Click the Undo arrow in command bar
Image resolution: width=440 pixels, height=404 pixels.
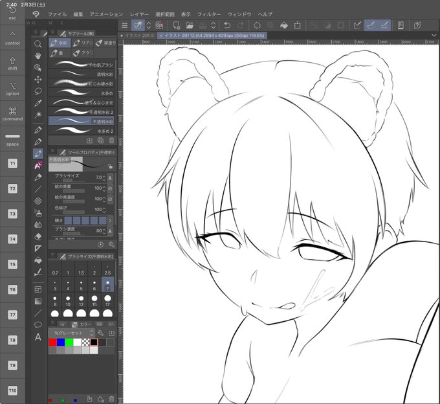coord(227,25)
